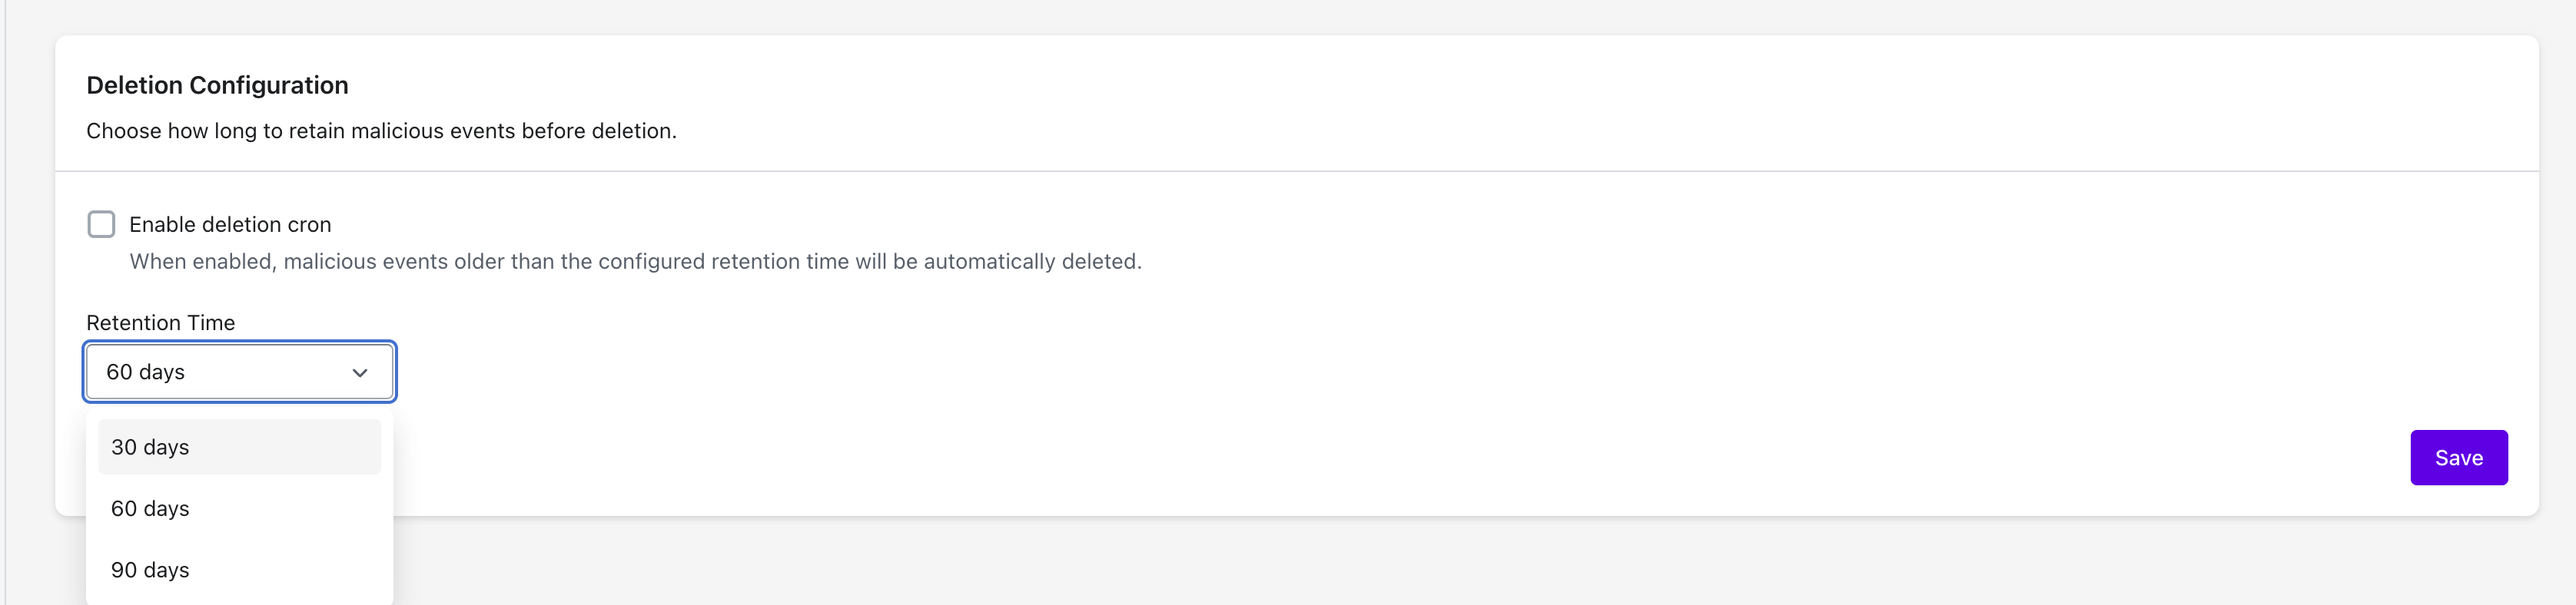Open the Retention Time combo box
Viewport: 2576px width, 605px height.
(x=240, y=372)
